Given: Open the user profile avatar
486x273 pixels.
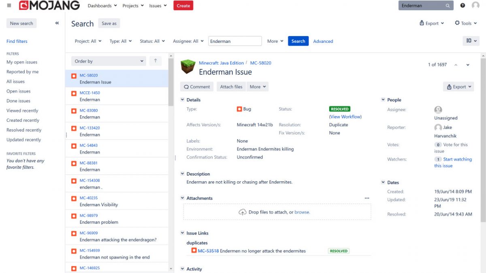Looking at the screenshot, I should tap(475, 6).
